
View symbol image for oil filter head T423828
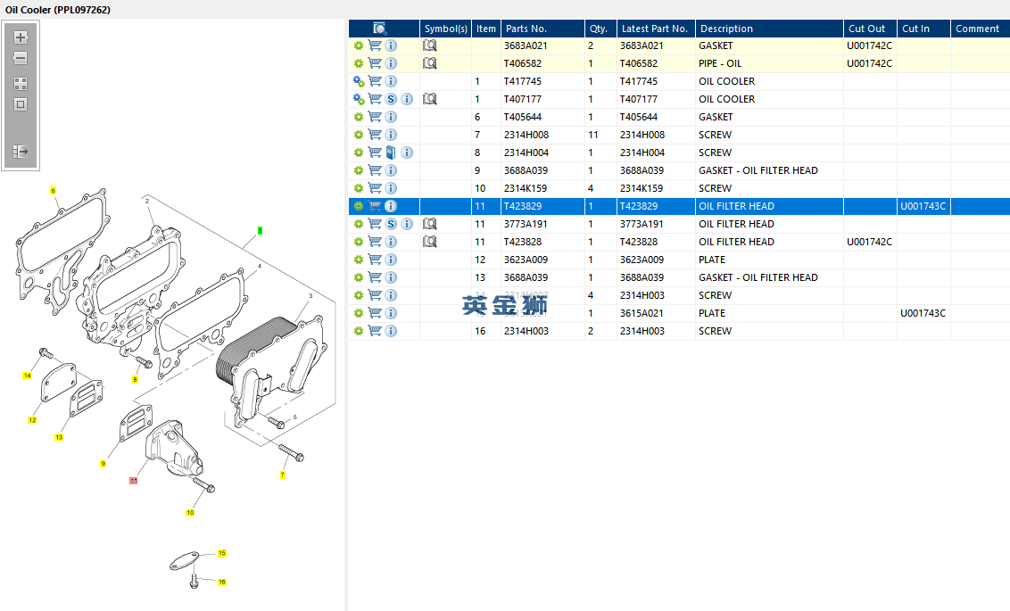(x=430, y=242)
